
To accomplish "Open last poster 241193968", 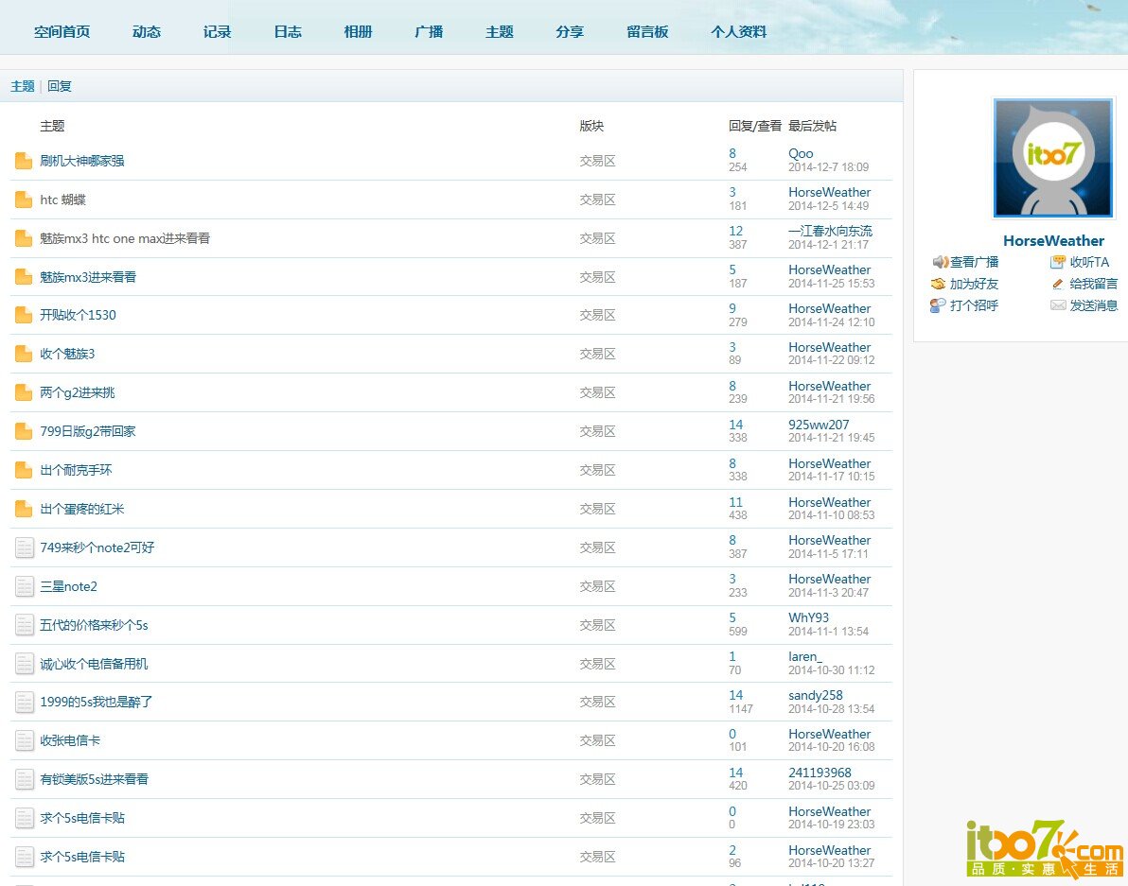I will coord(820,773).
